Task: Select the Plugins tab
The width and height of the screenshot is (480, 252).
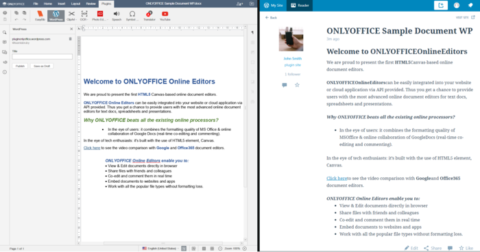Action: coord(106,4)
